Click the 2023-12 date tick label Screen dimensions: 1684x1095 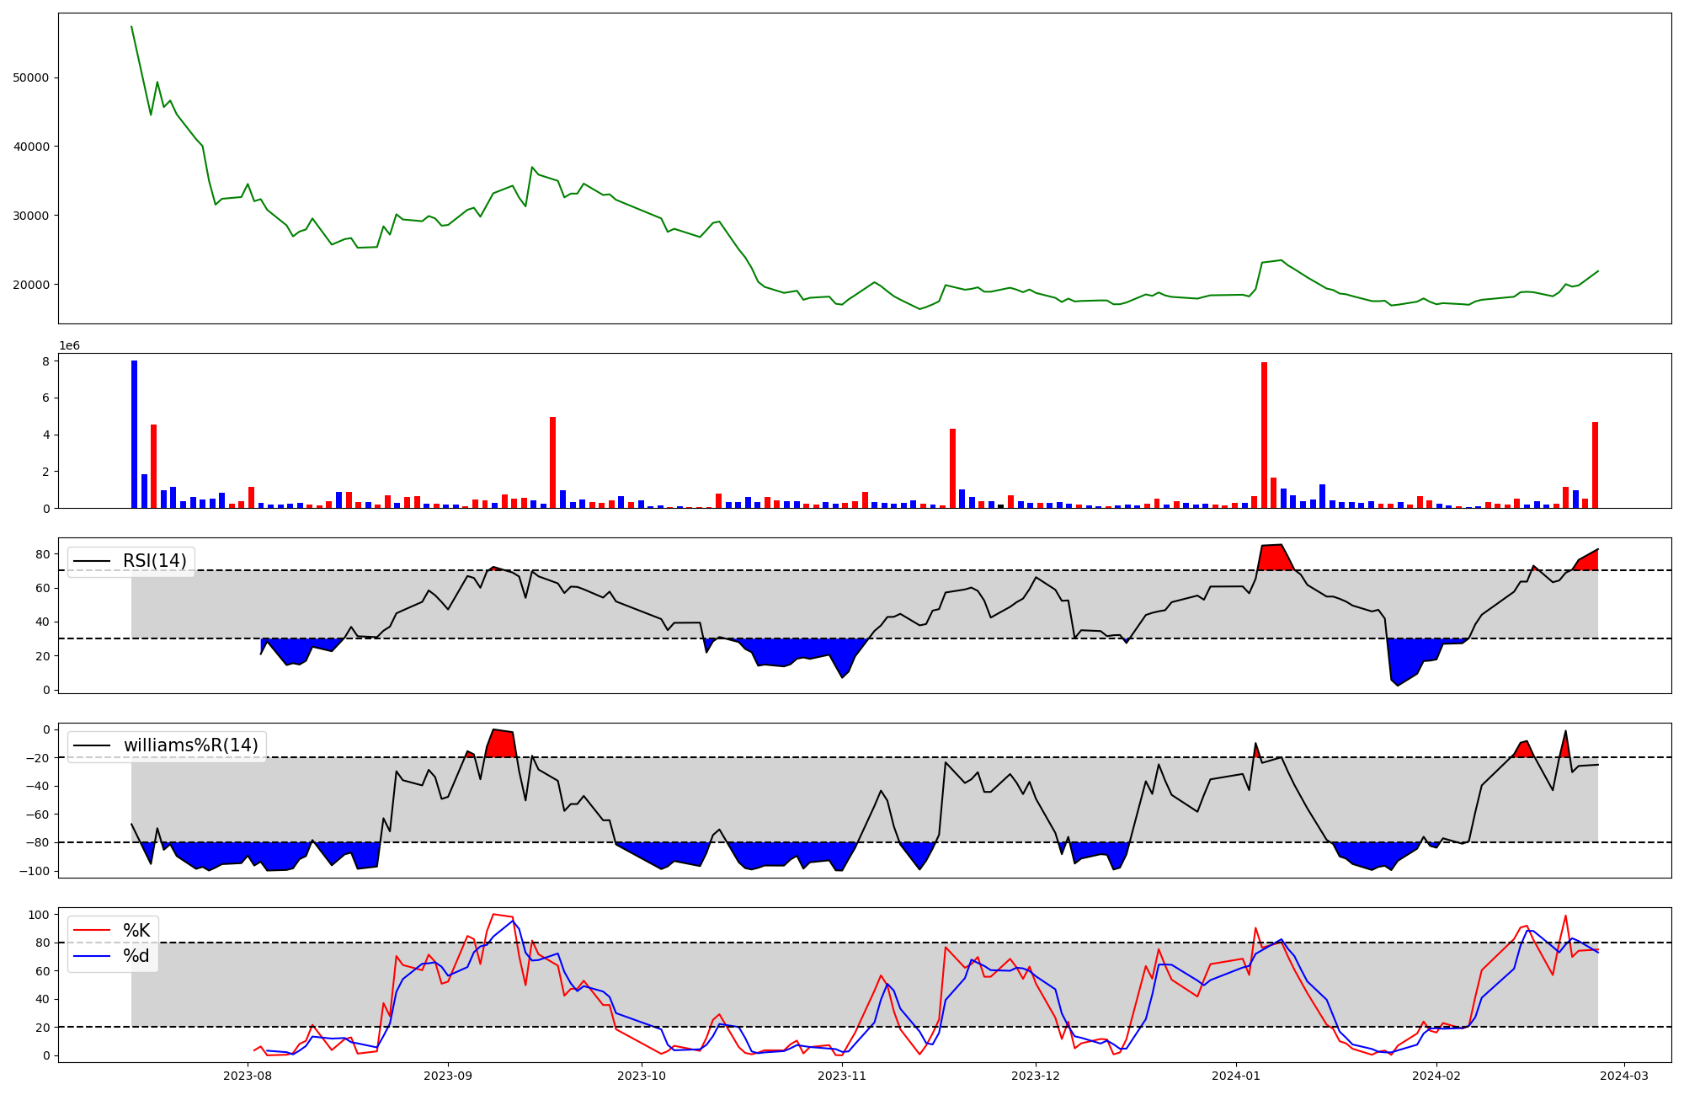(x=1036, y=1075)
